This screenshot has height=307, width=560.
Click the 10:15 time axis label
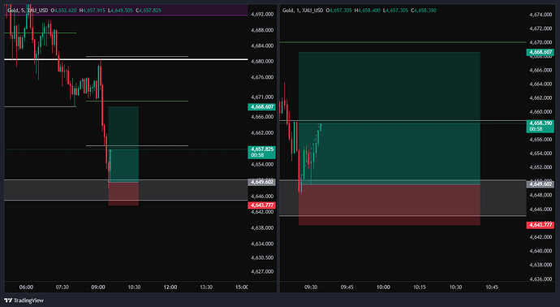point(420,287)
